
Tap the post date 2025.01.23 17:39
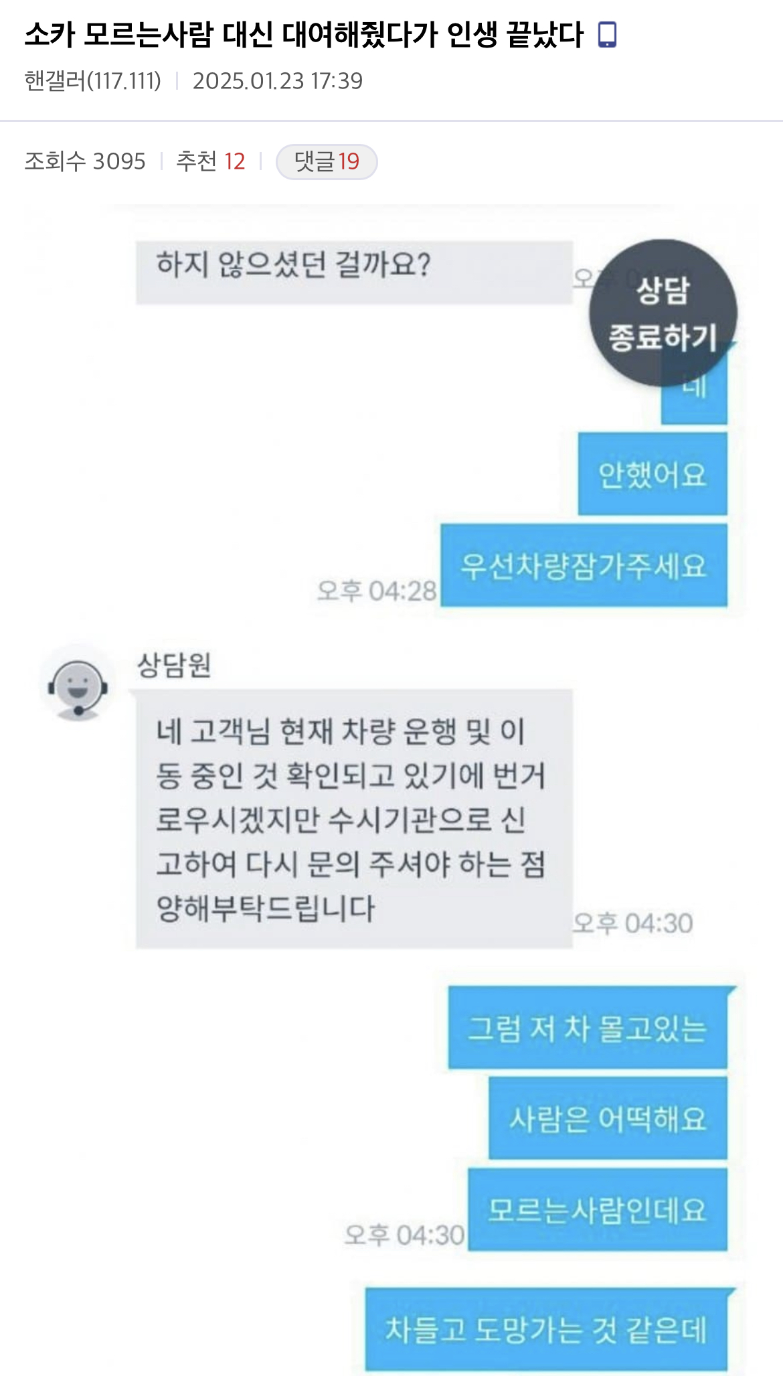coord(278,81)
